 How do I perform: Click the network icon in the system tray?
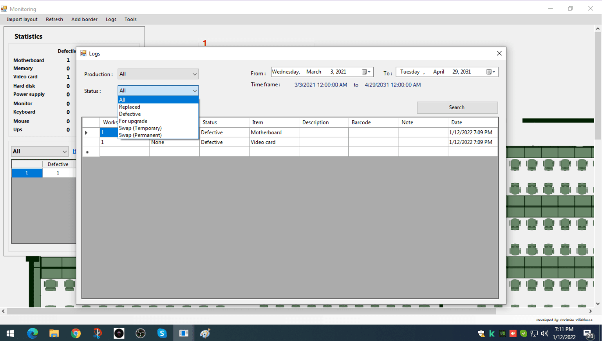(534, 333)
